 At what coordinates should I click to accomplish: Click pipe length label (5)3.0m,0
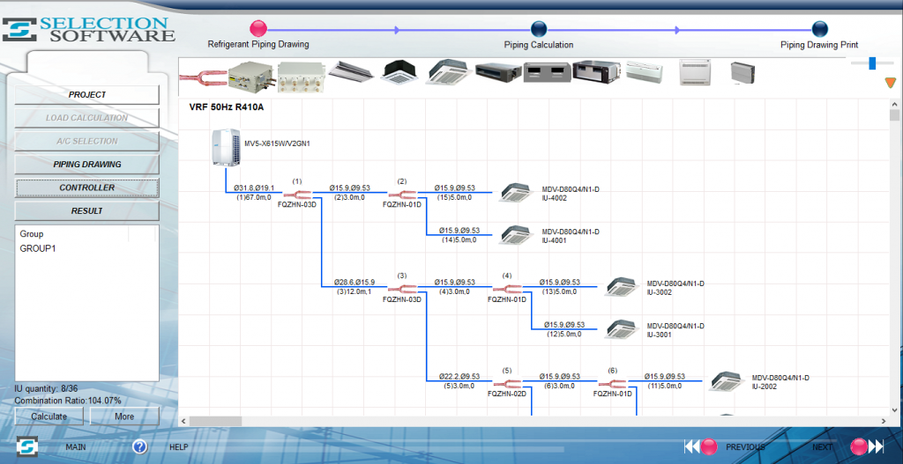click(x=459, y=386)
